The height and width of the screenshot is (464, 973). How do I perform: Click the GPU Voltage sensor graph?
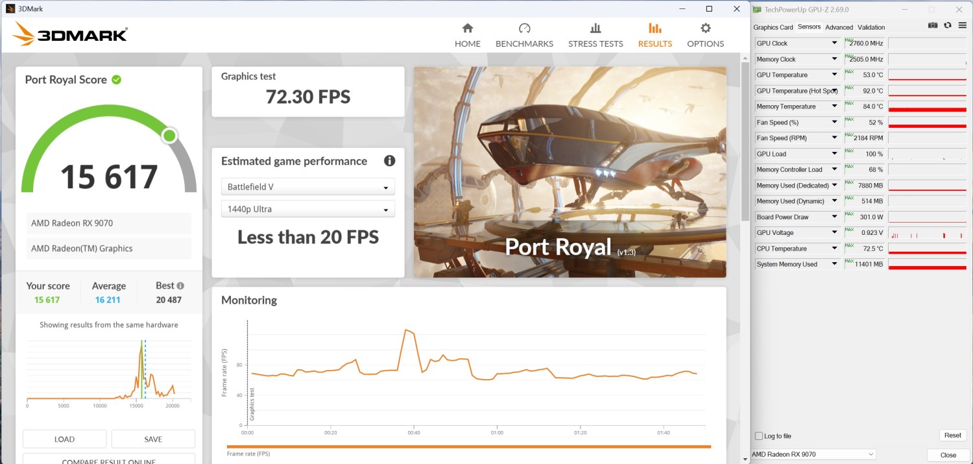tap(928, 233)
